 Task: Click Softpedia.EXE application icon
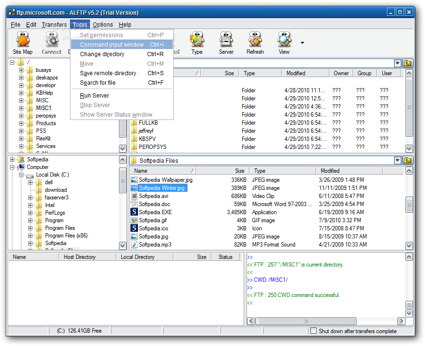tap(134, 212)
